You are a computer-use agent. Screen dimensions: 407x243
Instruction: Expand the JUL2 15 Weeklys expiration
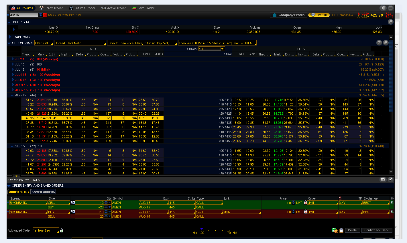point(13,59)
